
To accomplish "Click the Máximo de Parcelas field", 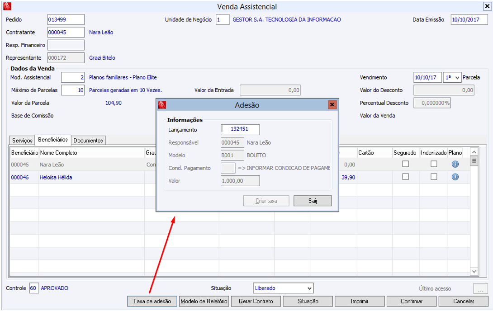I will pos(73,90).
